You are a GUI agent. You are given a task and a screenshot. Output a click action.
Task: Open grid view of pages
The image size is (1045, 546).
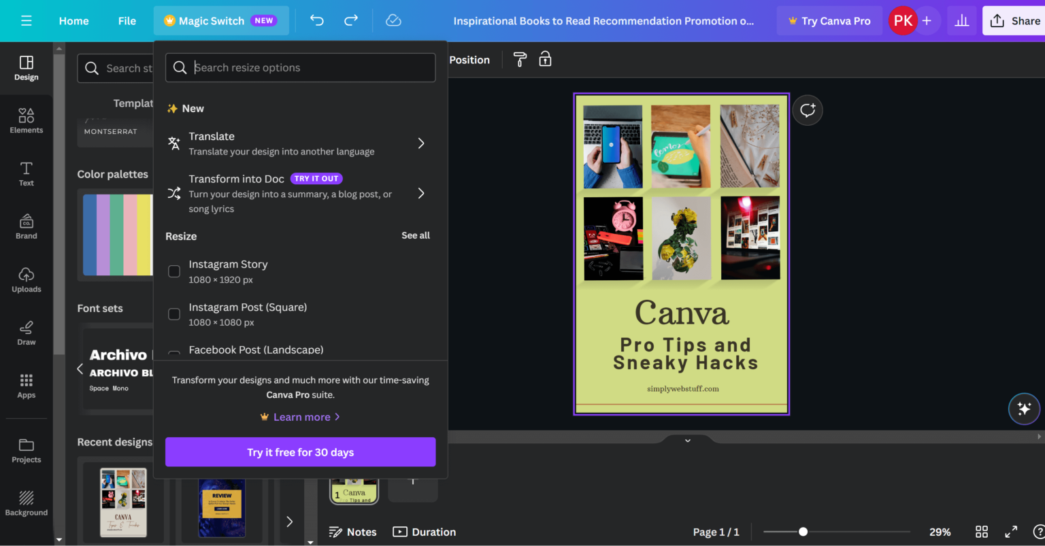click(x=981, y=532)
